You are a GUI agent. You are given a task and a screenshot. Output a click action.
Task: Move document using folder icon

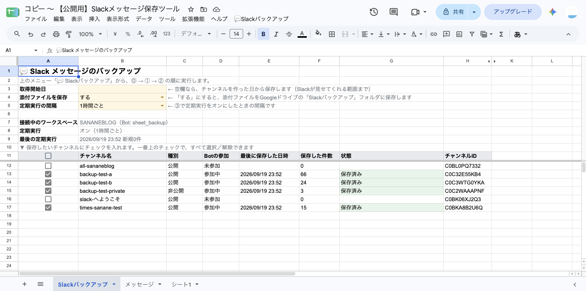point(204,9)
